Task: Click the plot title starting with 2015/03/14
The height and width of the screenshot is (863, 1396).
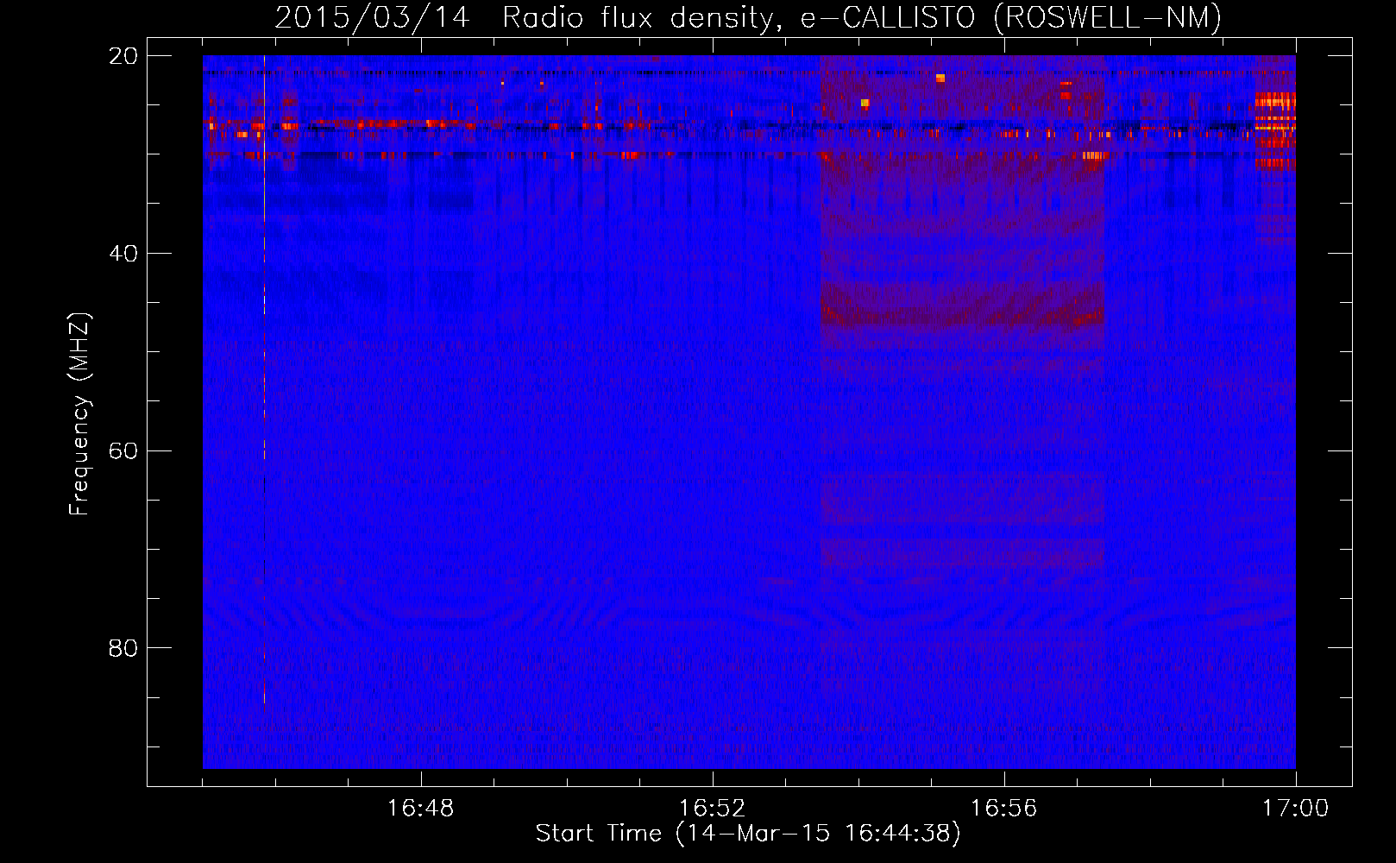Action: [748, 17]
